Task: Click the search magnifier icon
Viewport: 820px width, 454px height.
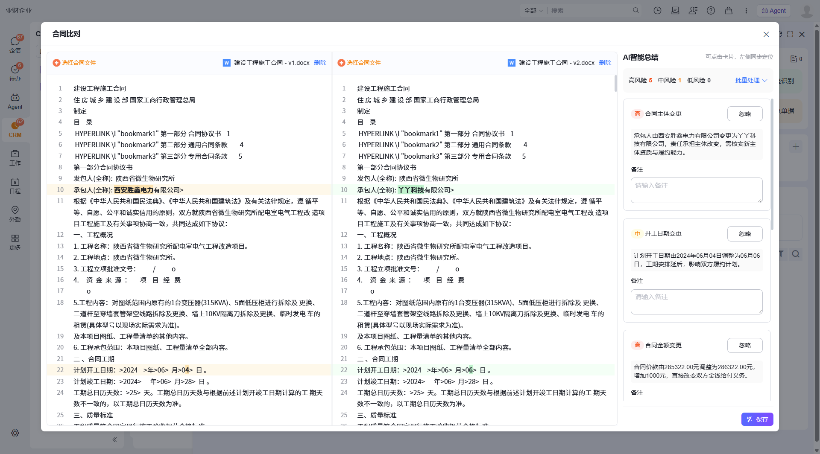Action: (x=635, y=10)
